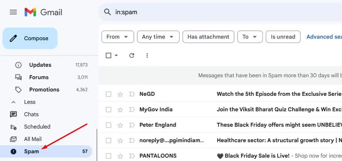The width and height of the screenshot is (342, 161).
Task: Toggle the Has attachment filter
Action: 208,37
